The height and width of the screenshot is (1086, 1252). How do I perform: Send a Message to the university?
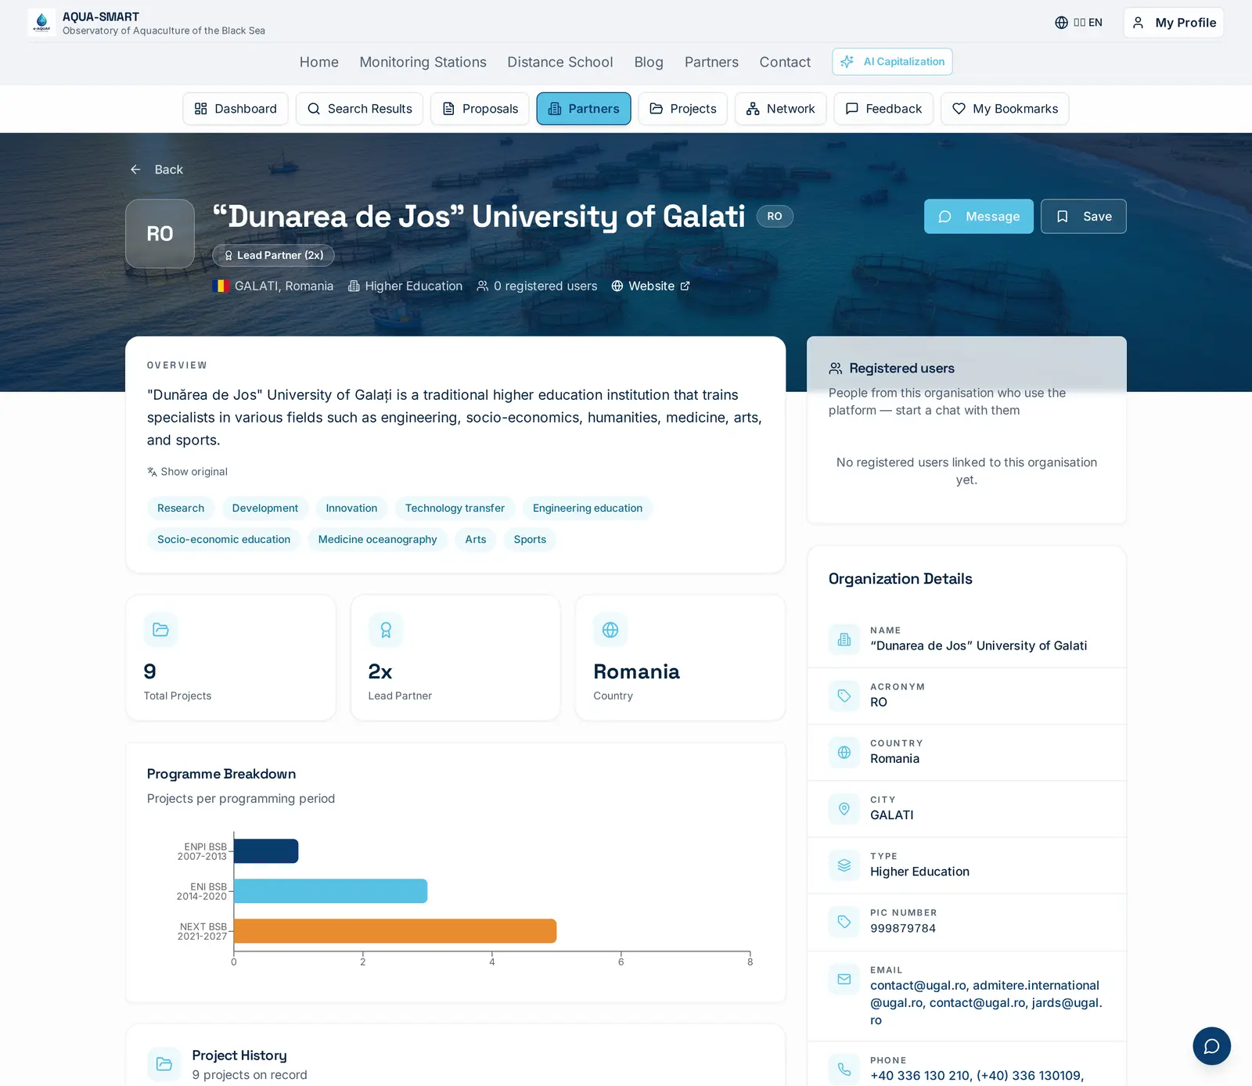(x=979, y=217)
